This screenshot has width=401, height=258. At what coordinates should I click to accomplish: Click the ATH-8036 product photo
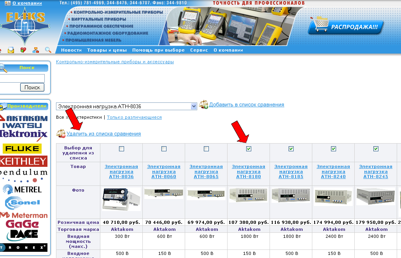click(x=121, y=199)
